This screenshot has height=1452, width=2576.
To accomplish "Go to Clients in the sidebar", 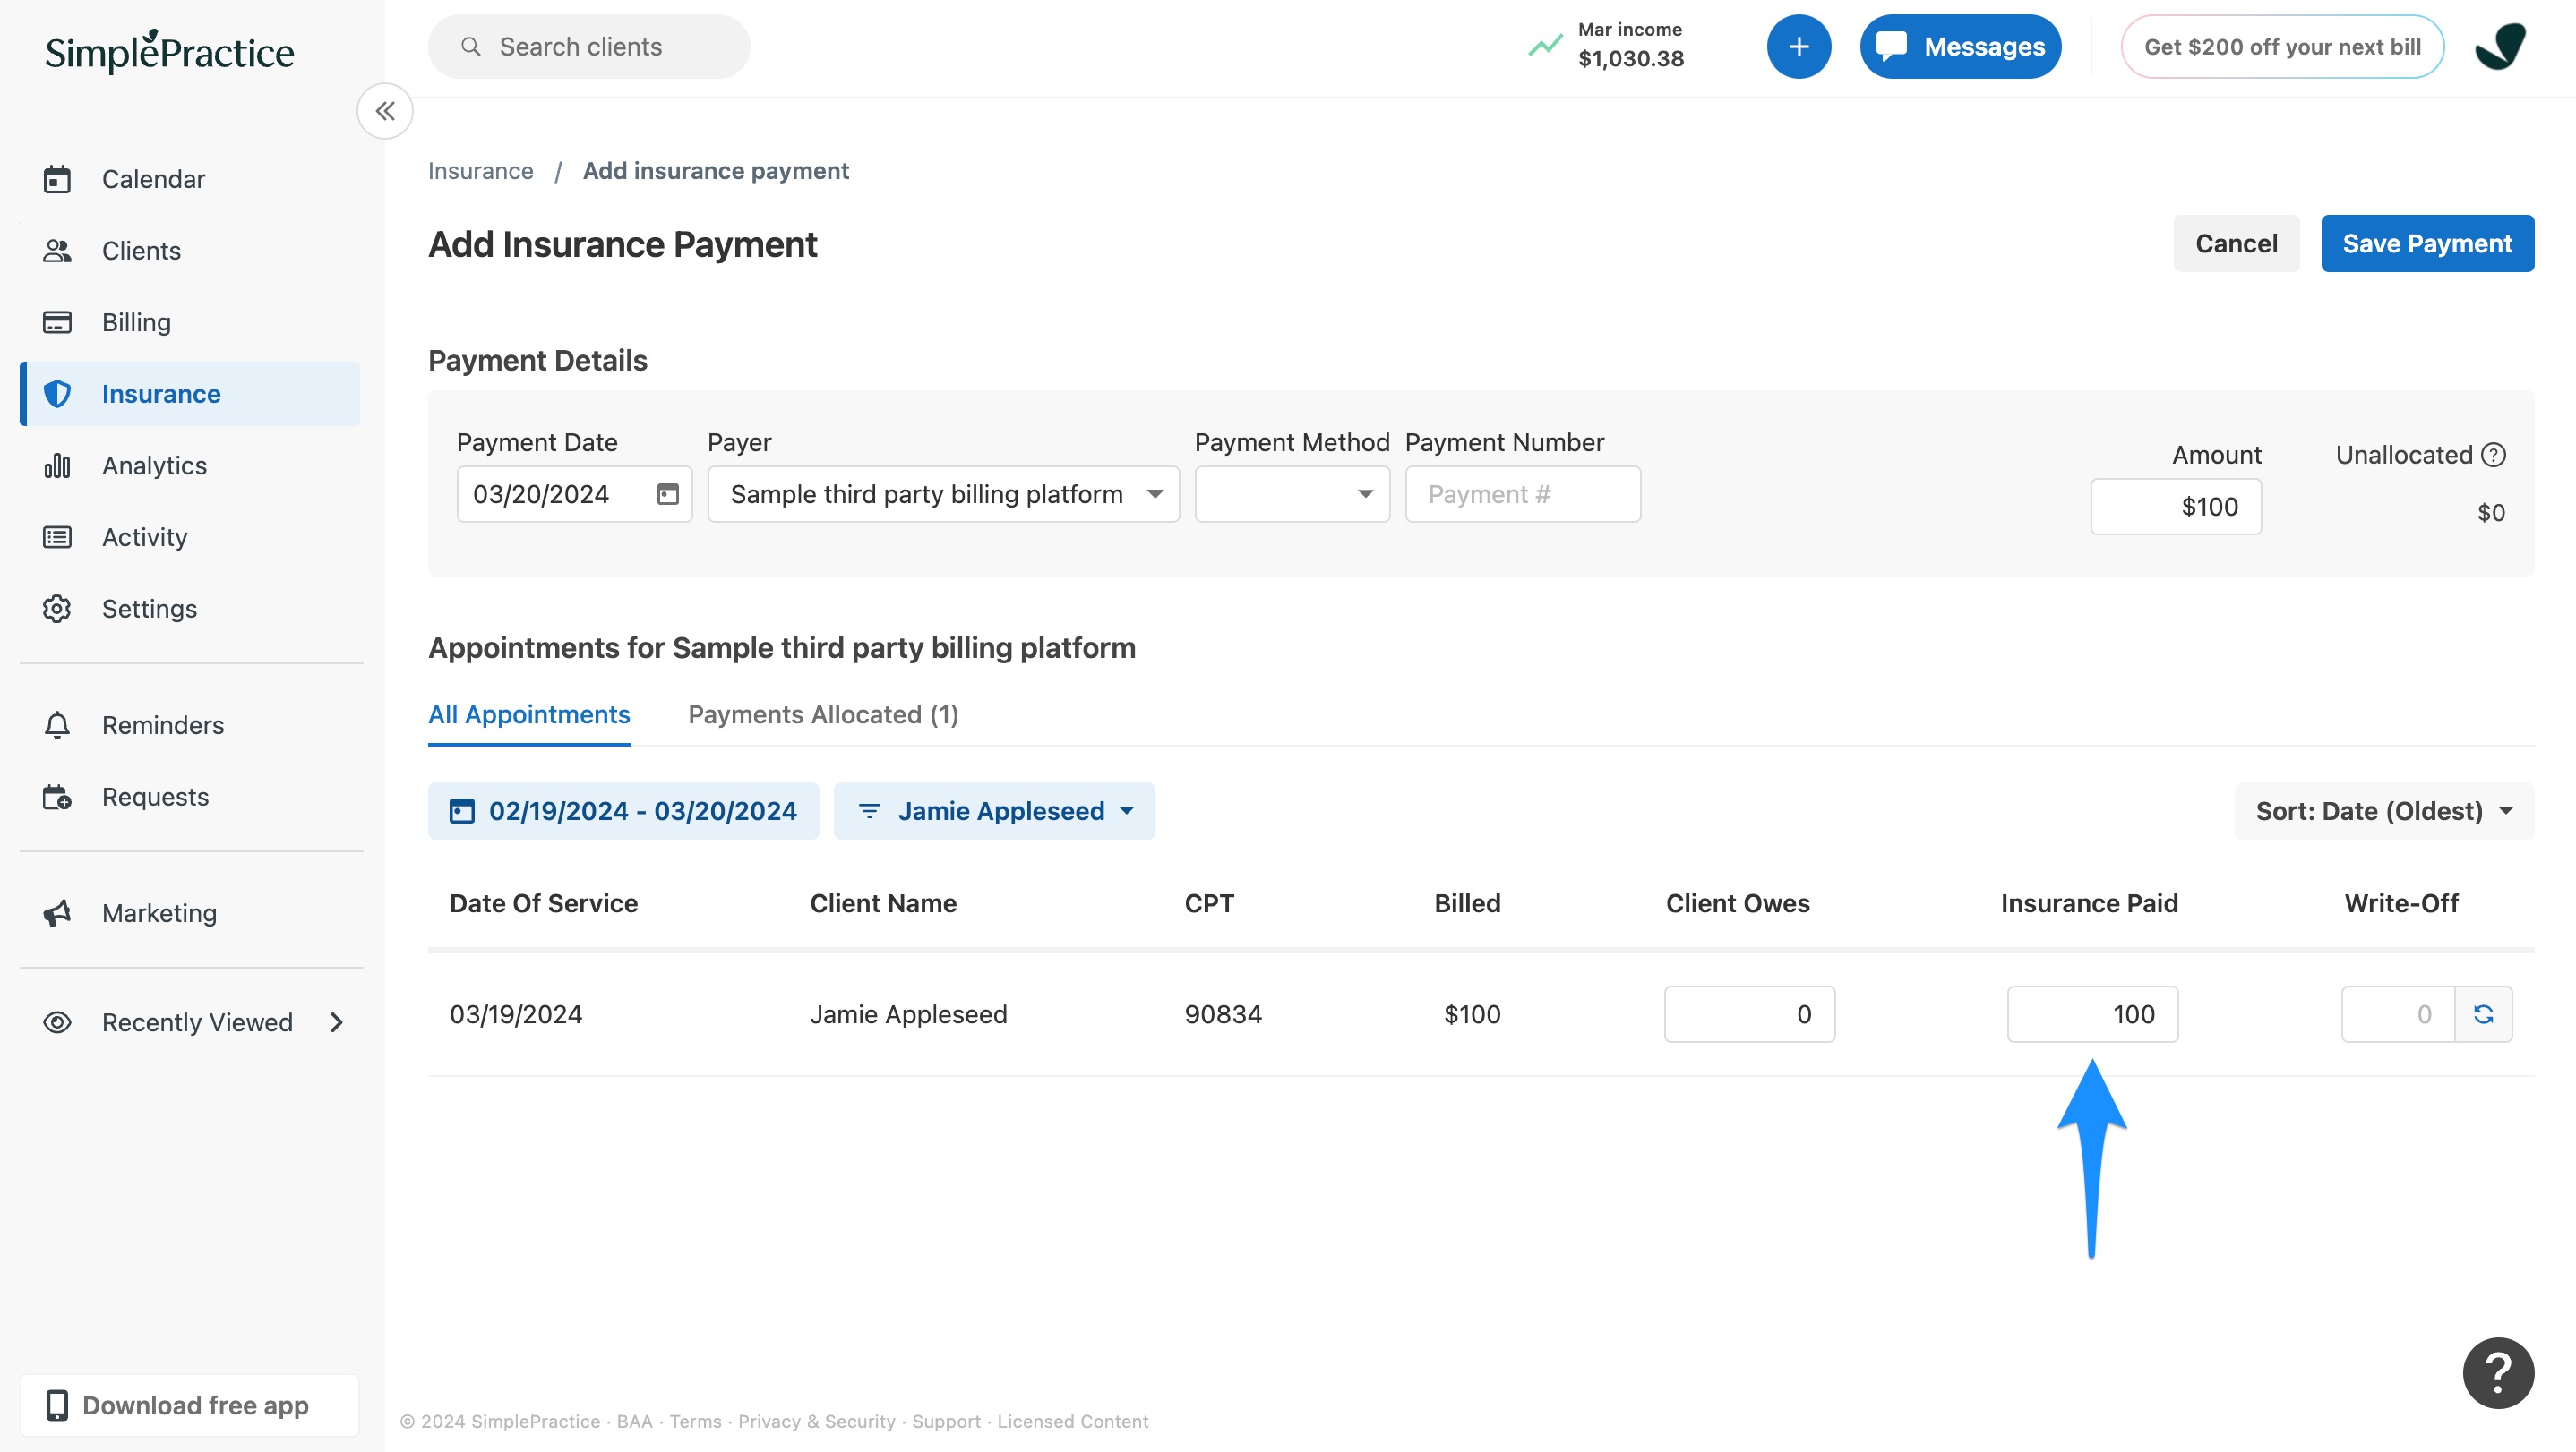I will [190, 251].
